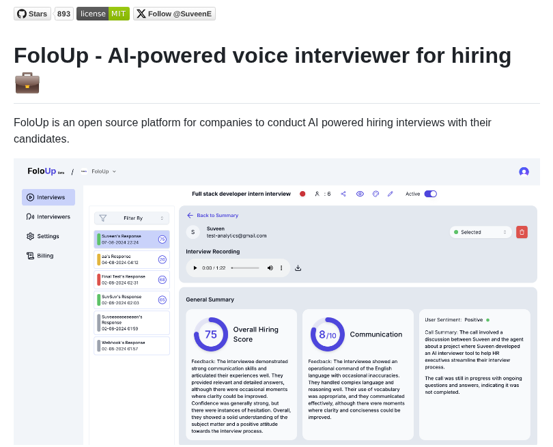
Task: Click the Communication 8/10 score ring
Action: [327, 334]
